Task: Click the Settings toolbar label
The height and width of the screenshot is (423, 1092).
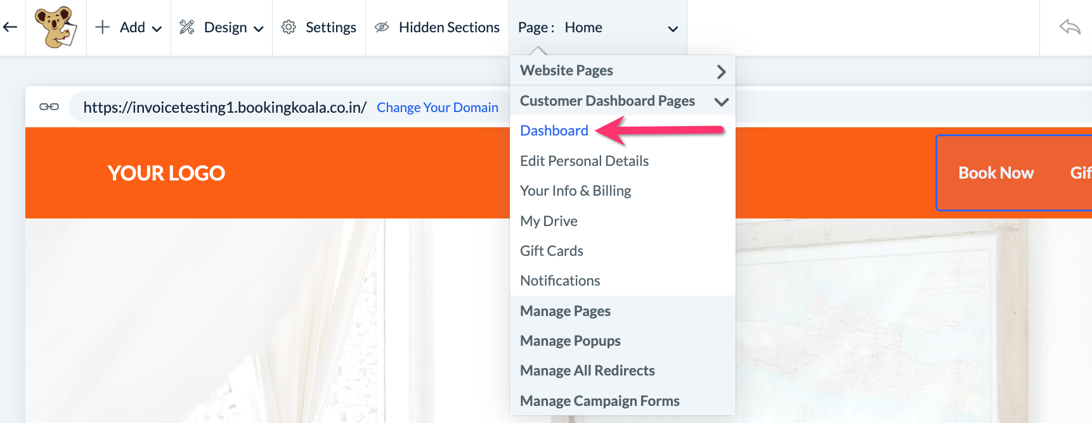Action: [331, 27]
